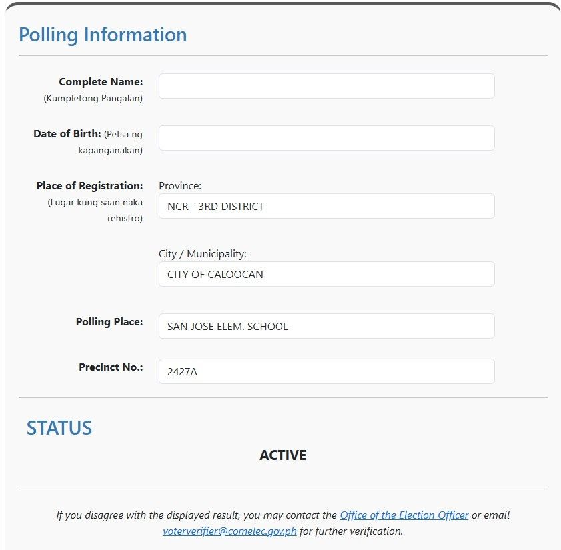Focus the Date of Birth field
Image resolution: width=561 pixels, height=550 pixels.
pos(326,138)
